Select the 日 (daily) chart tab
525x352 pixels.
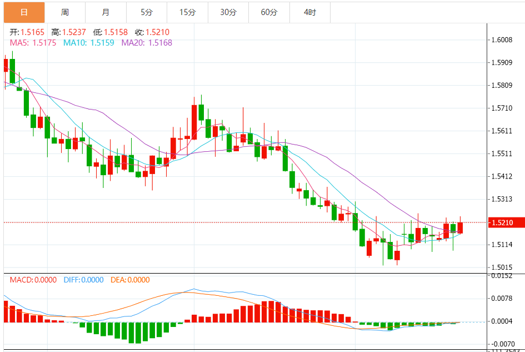coord(24,12)
